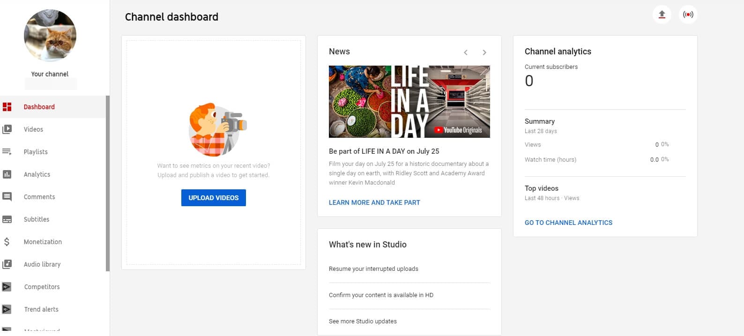This screenshot has height=336, width=744.
Task: Click the Dashboard grid icon in sidebar
Action: 7,107
